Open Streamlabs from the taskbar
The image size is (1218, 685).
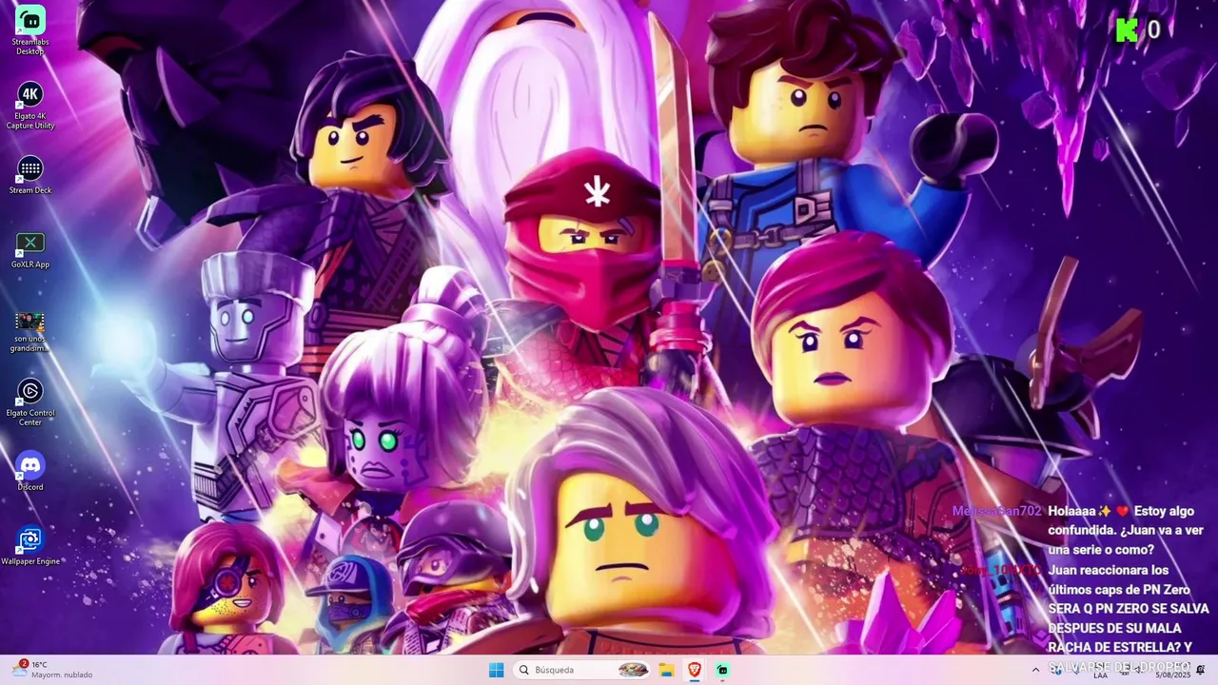[x=722, y=670]
